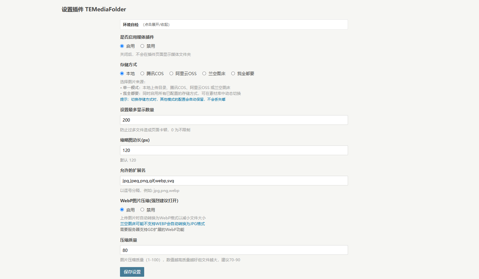The image size is (479, 279).
Task: Enable WebP图片压缩 with the 启用 radio
Action: 122,210
